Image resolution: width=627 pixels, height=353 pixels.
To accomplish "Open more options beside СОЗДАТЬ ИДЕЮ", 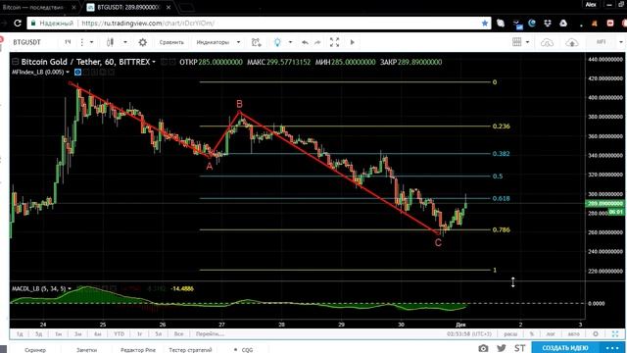I will tap(612, 348).
